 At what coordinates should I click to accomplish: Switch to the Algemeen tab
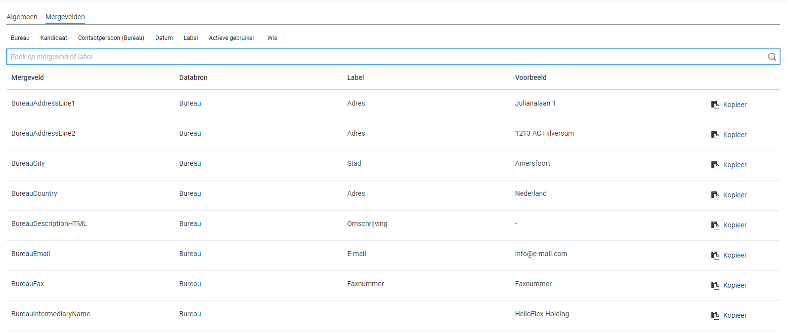22,17
